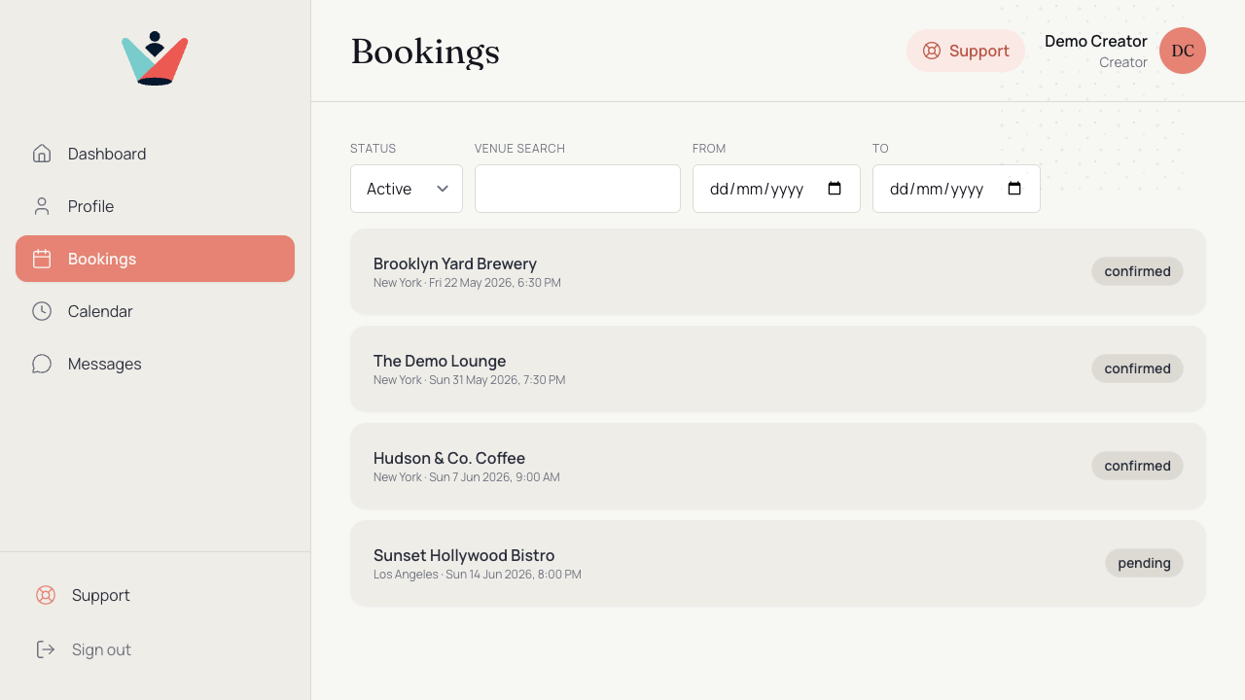
Task: Click the From date input field
Action: [776, 189]
